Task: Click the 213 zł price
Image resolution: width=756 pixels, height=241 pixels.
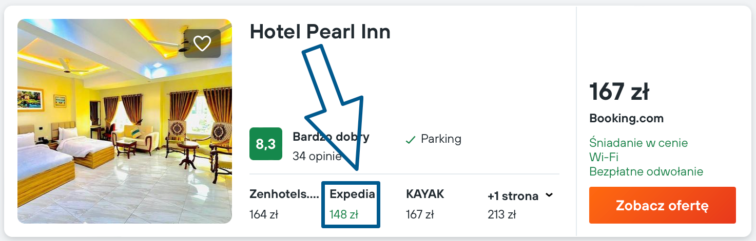Action: click(x=501, y=214)
